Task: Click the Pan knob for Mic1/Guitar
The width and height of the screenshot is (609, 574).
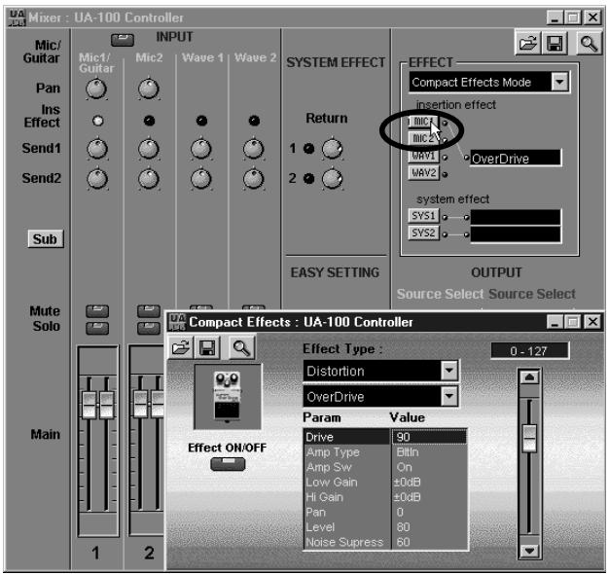Action: (96, 89)
